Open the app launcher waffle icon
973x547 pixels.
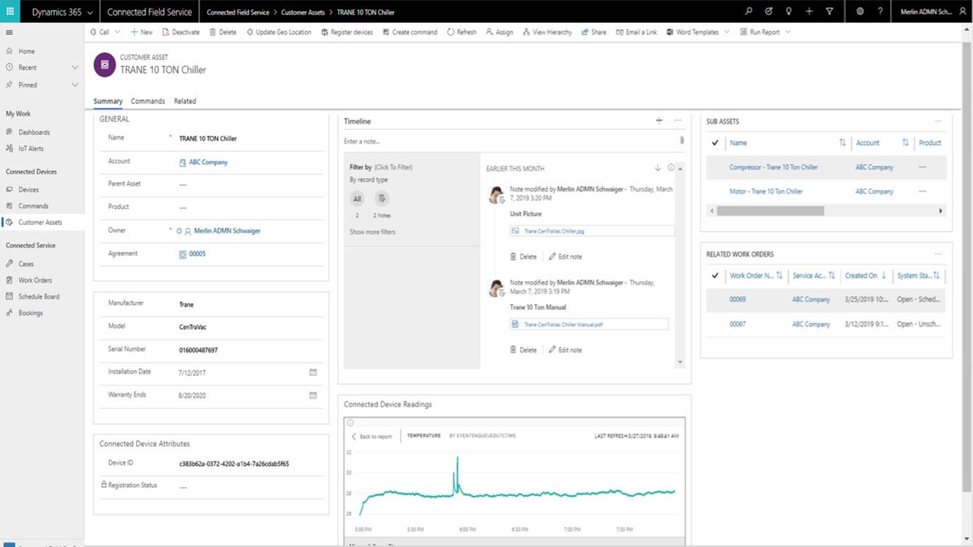(x=10, y=11)
